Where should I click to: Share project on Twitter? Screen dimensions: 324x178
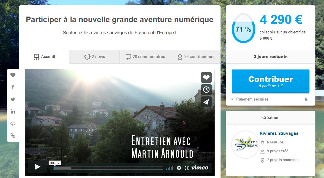pyautogui.click(x=13, y=99)
